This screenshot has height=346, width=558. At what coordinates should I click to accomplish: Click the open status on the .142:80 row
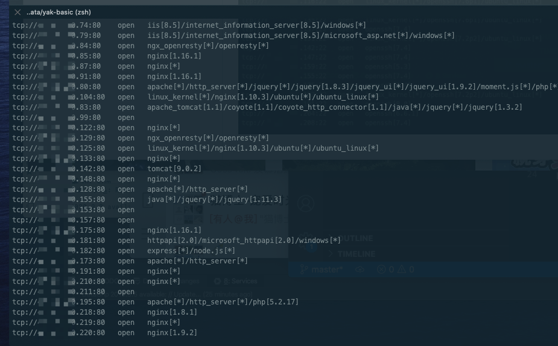click(x=126, y=169)
